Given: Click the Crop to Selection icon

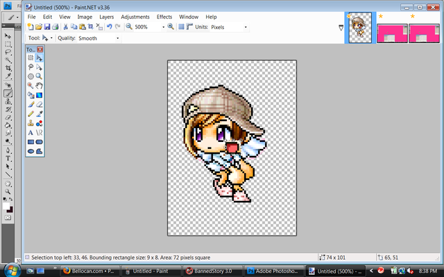Looking at the screenshot, I should (x=91, y=27).
